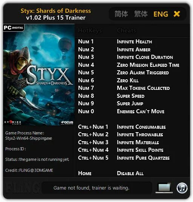Switch language to ENG
This screenshot has height=202, width=193.
(x=161, y=14)
